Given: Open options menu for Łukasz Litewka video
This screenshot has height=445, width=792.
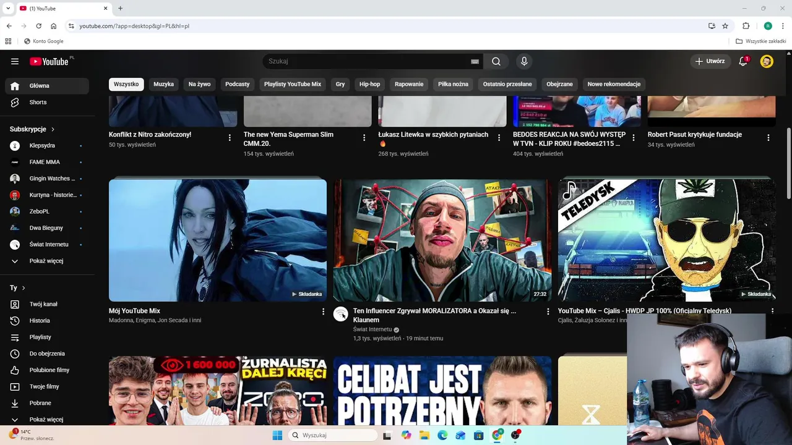Looking at the screenshot, I should [x=499, y=138].
